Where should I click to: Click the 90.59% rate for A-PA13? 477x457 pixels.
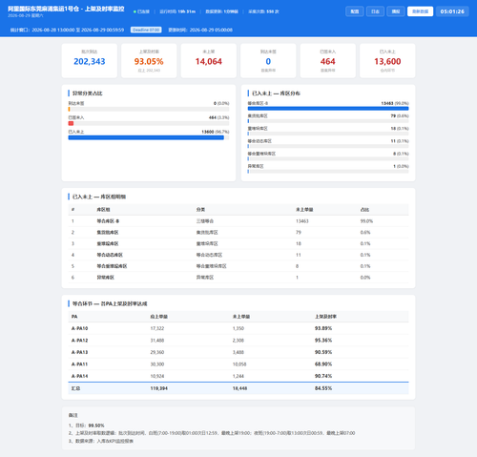pyautogui.click(x=323, y=352)
